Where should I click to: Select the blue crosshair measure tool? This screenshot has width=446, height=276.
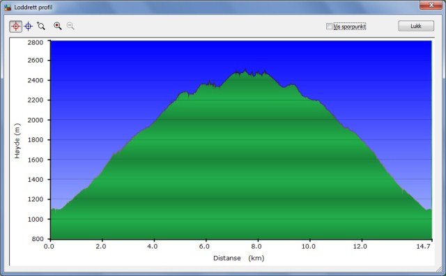[29, 26]
